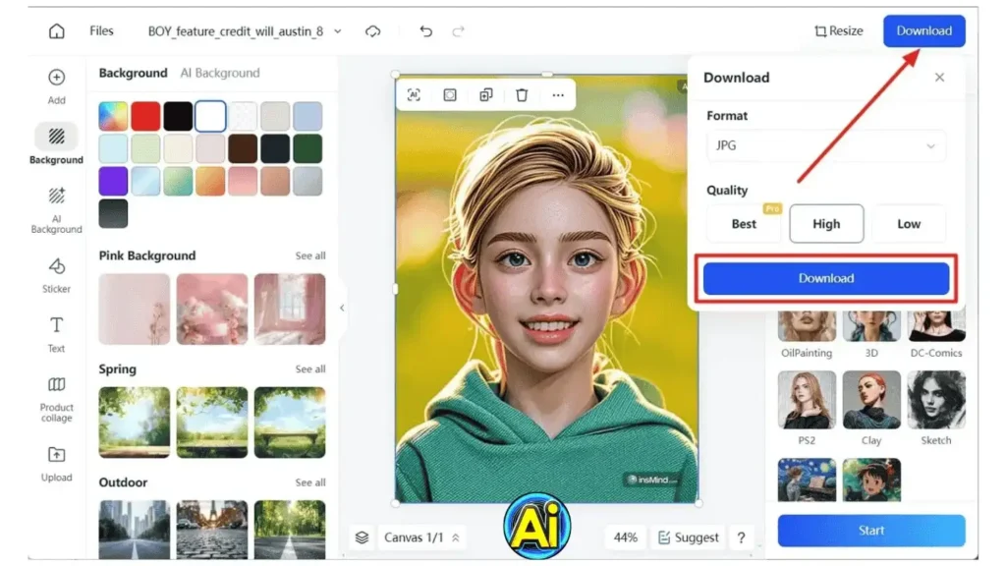1006x566 pixels.
Task: Expand the file name dropdown chevron
Action: point(338,31)
